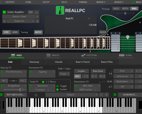Open the MIXER 2 tab
Screen dimensions: 142x114
tap(119, 2)
